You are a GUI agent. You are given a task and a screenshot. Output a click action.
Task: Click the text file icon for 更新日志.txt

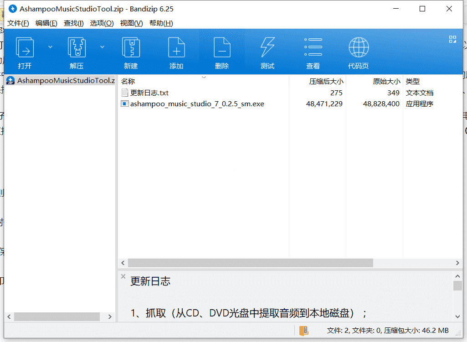(125, 93)
